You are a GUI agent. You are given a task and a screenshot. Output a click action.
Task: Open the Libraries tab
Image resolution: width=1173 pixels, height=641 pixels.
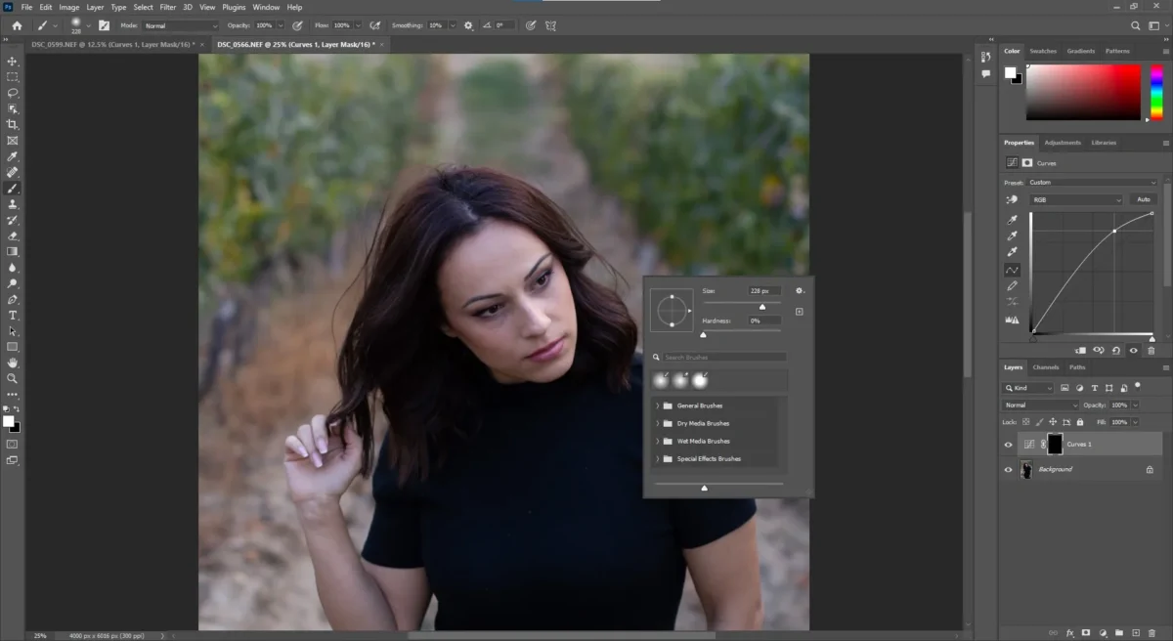point(1104,143)
